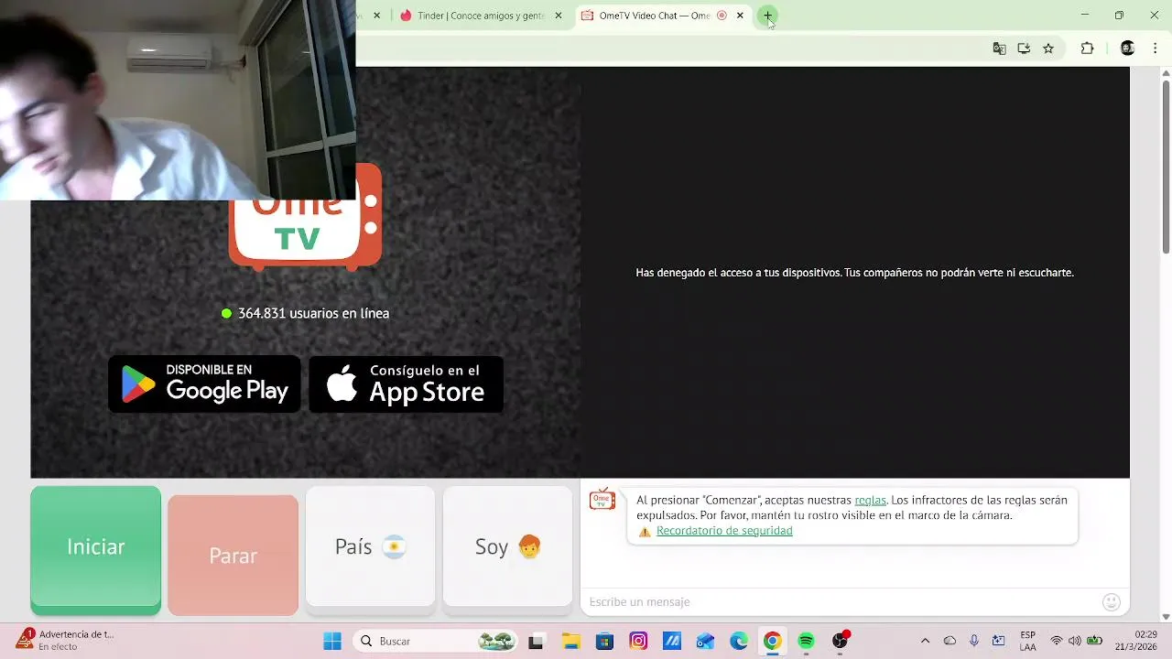Click the message field 'Escribe un mensaje'
The image size is (1172, 659).
841,601
